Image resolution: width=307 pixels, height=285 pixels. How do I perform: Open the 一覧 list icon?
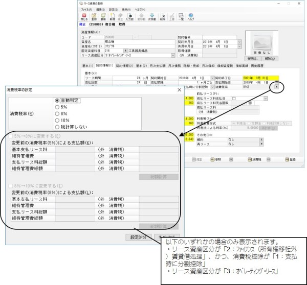180,16
